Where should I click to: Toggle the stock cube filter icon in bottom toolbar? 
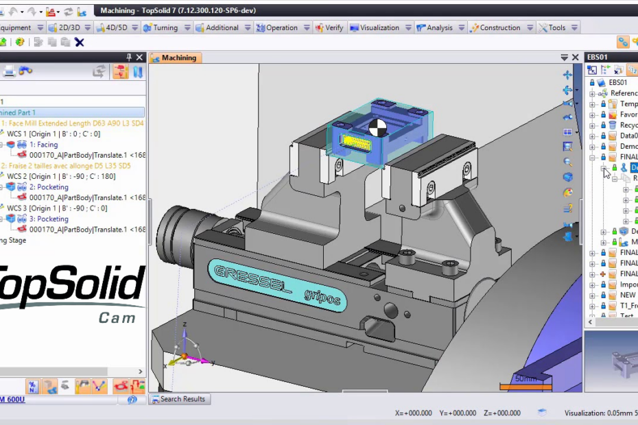click(50, 387)
